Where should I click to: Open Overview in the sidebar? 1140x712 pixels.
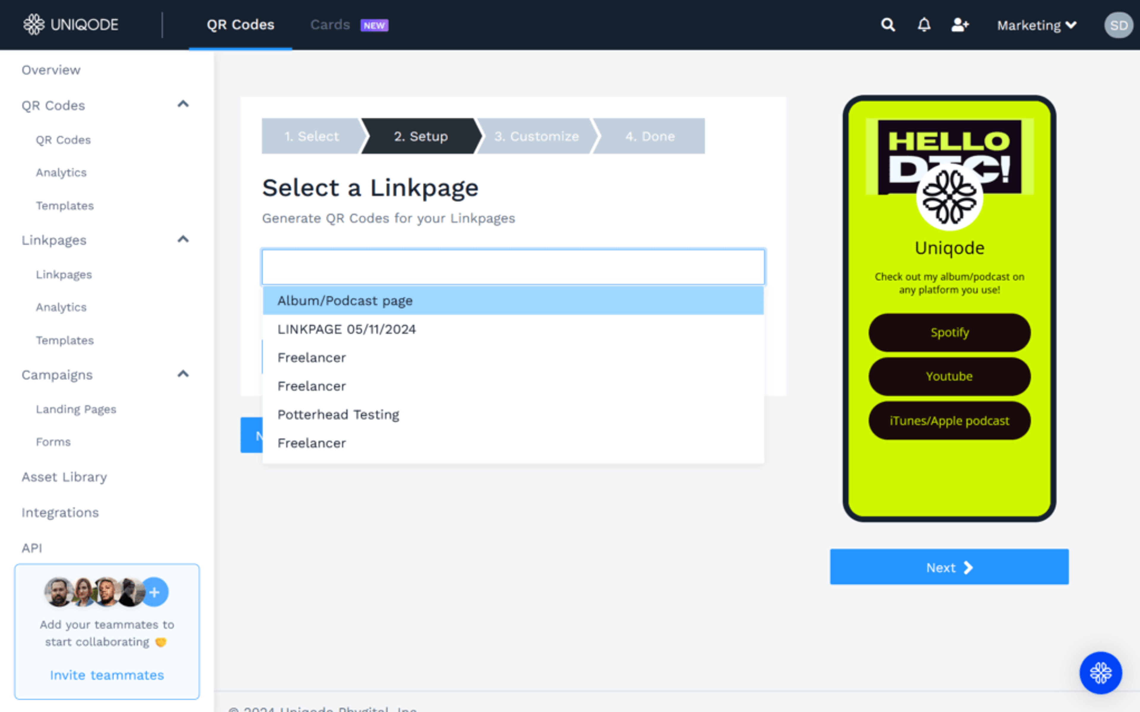tap(51, 70)
